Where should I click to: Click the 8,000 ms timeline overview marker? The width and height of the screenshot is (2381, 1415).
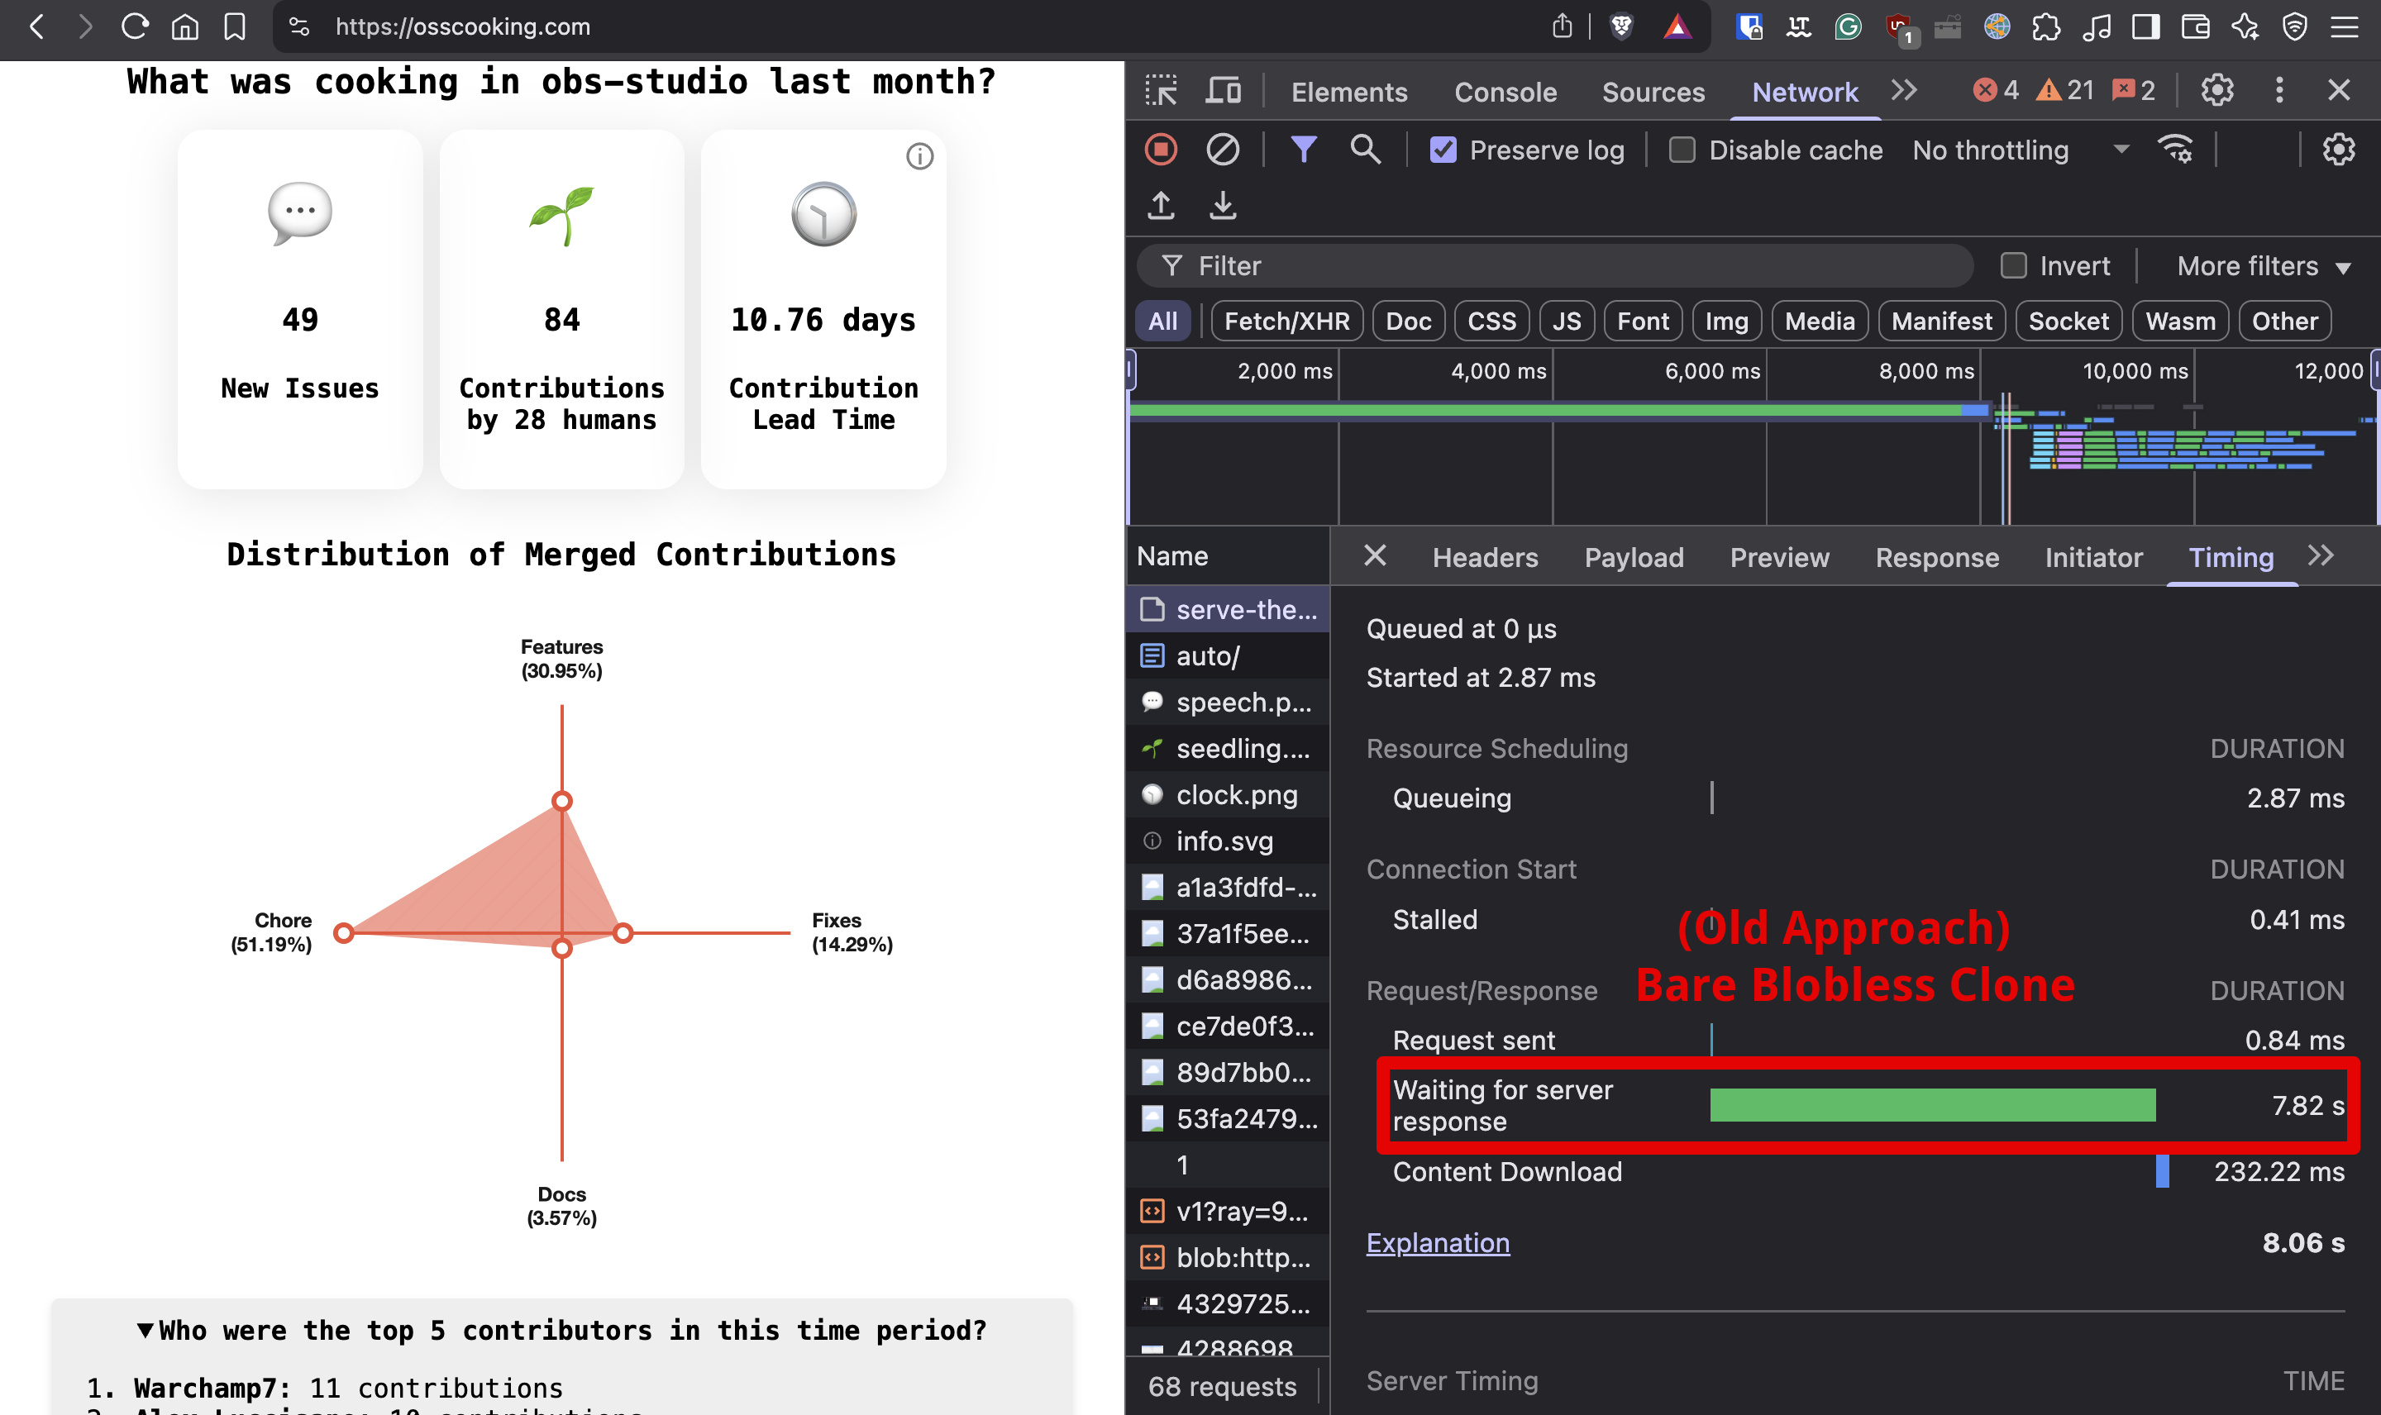[x=1925, y=371]
